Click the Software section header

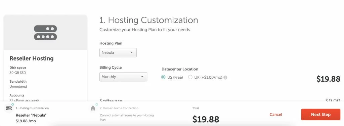(x=111, y=101)
